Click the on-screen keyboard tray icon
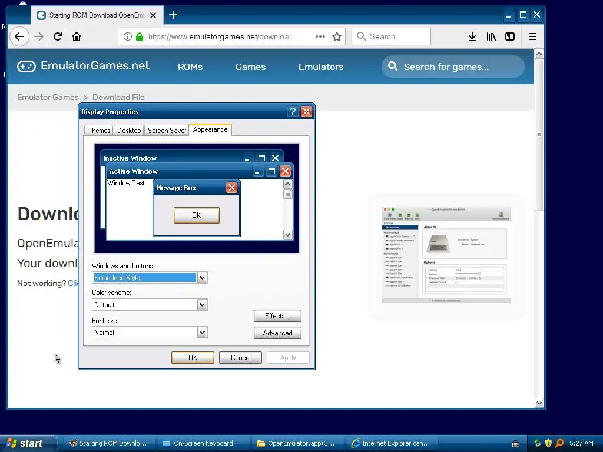The width and height of the screenshot is (603, 452). 516,444
